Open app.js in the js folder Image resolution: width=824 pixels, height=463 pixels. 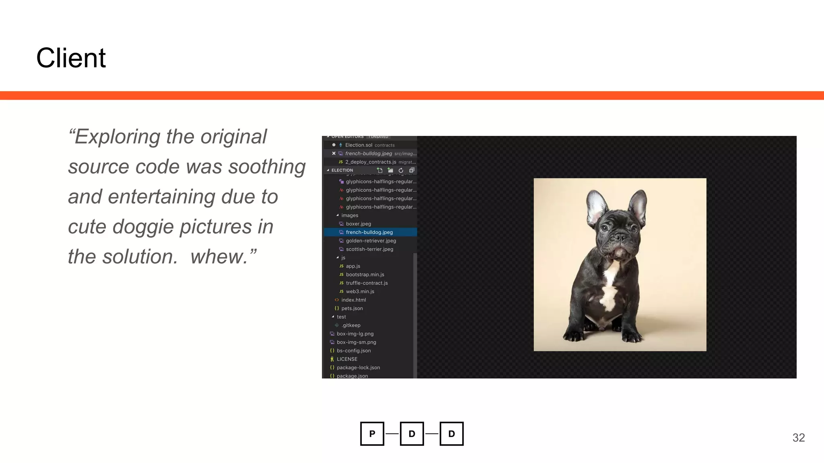(369, 266)
